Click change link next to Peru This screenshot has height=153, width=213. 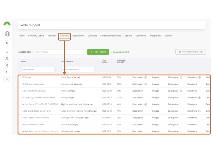point(70,97)
